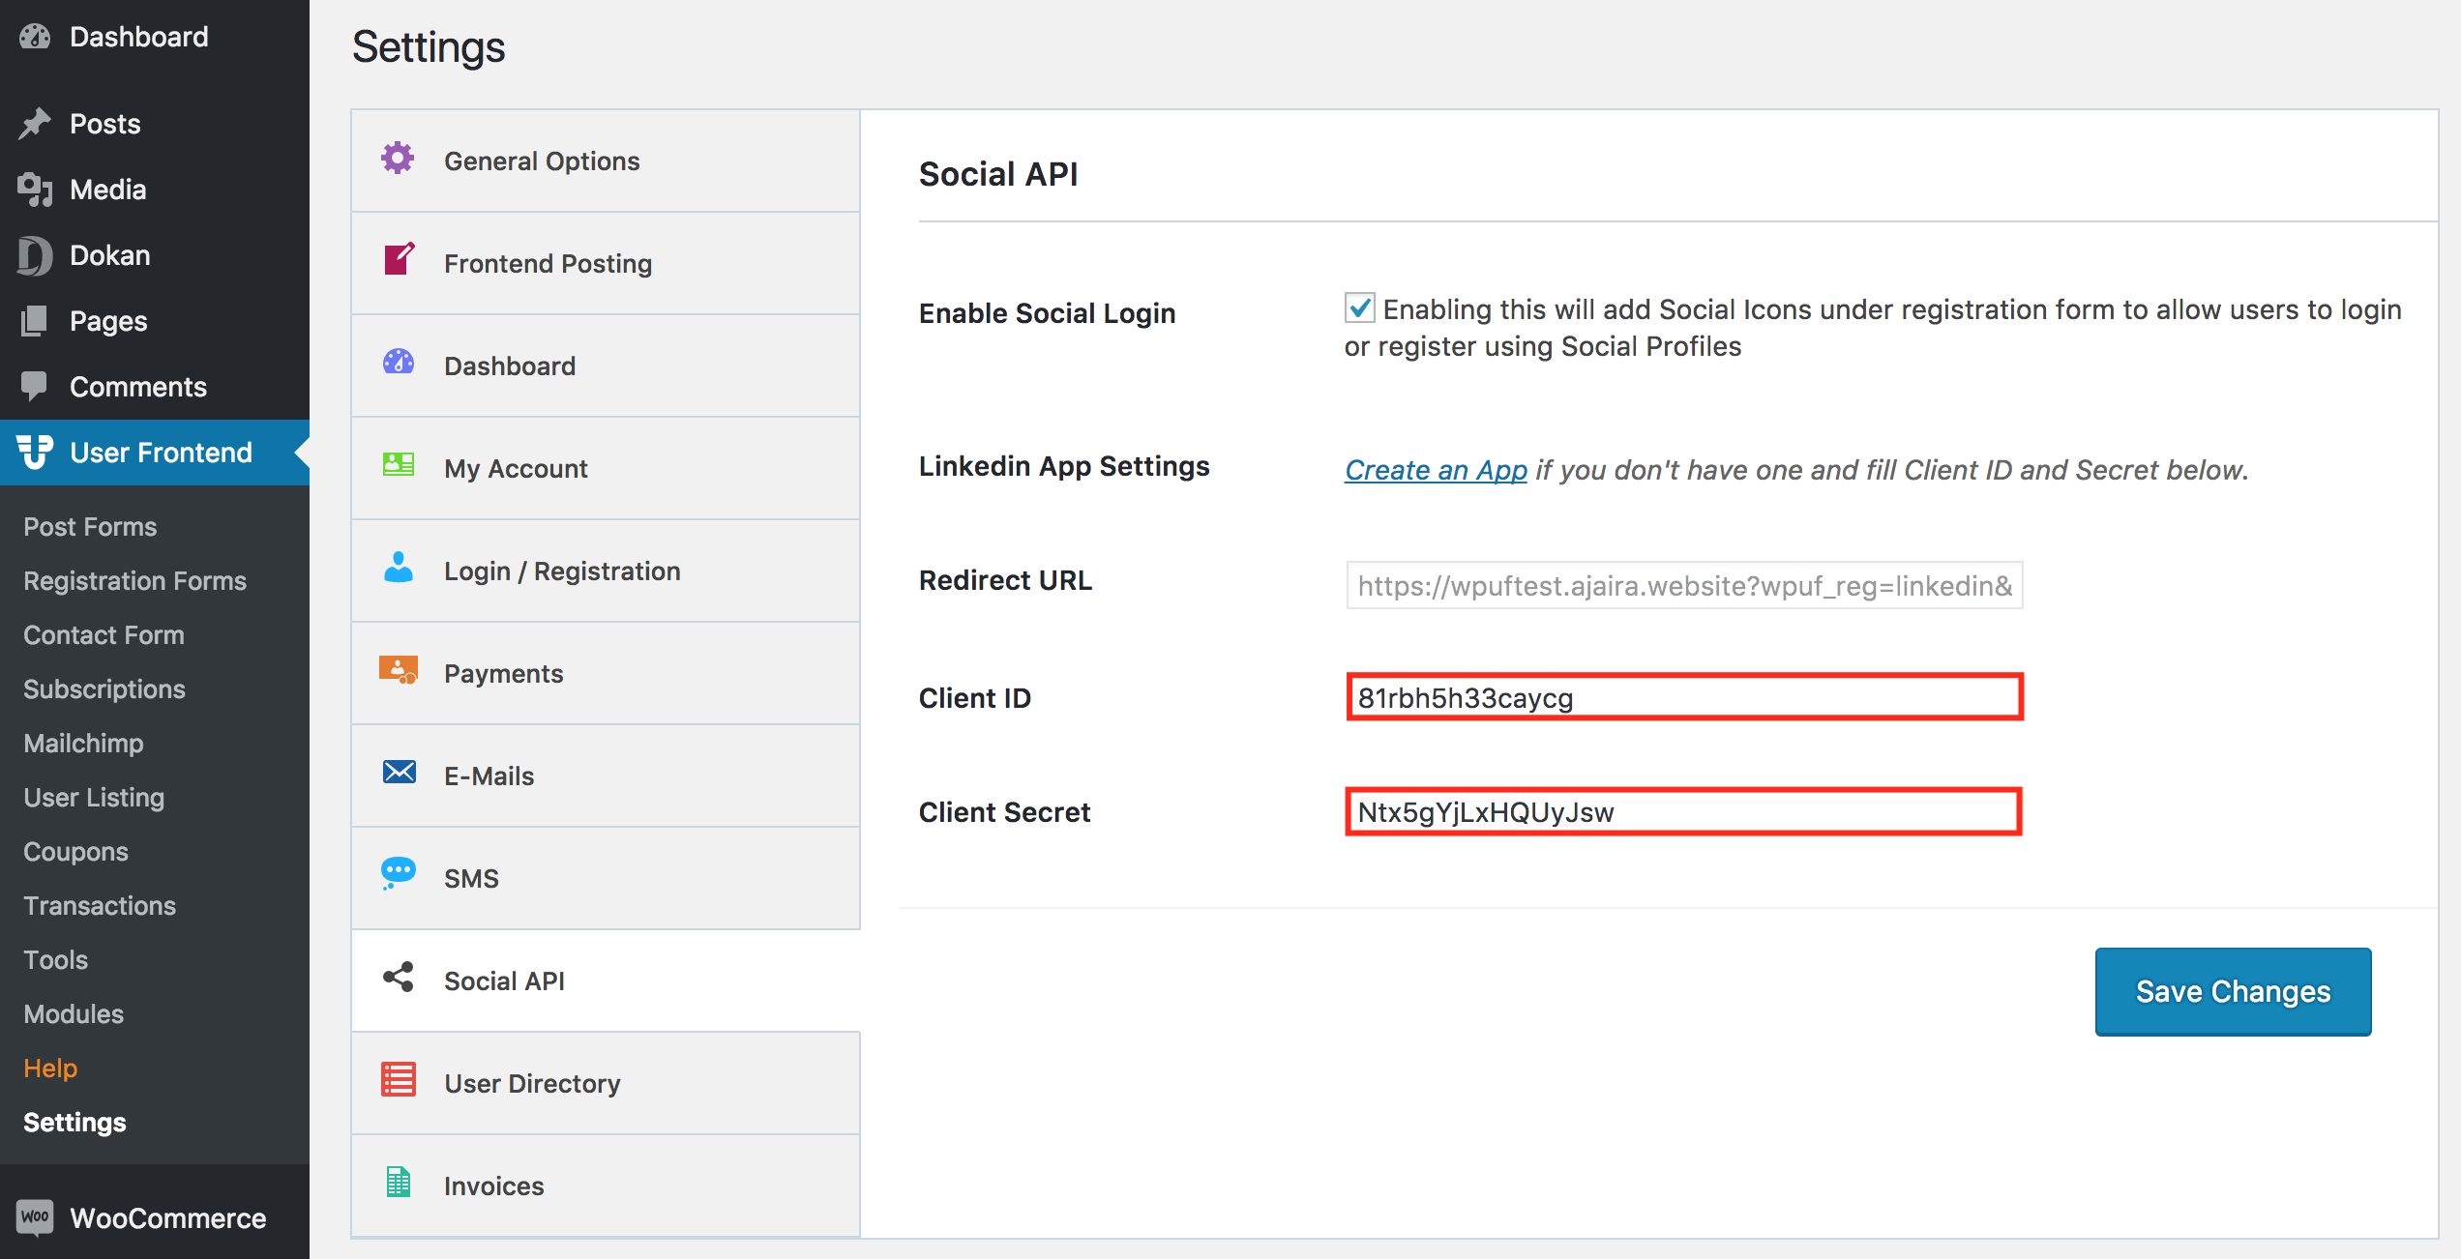Open the Tools submenu item
Image resolution: width=2461 pixels, height=1259 pixels.
(x=55, y=959)
